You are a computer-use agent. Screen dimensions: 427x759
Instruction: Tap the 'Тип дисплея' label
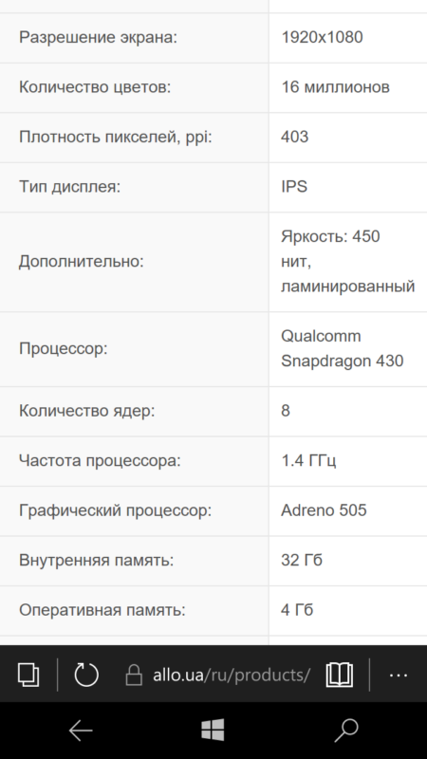pos(69,186)
